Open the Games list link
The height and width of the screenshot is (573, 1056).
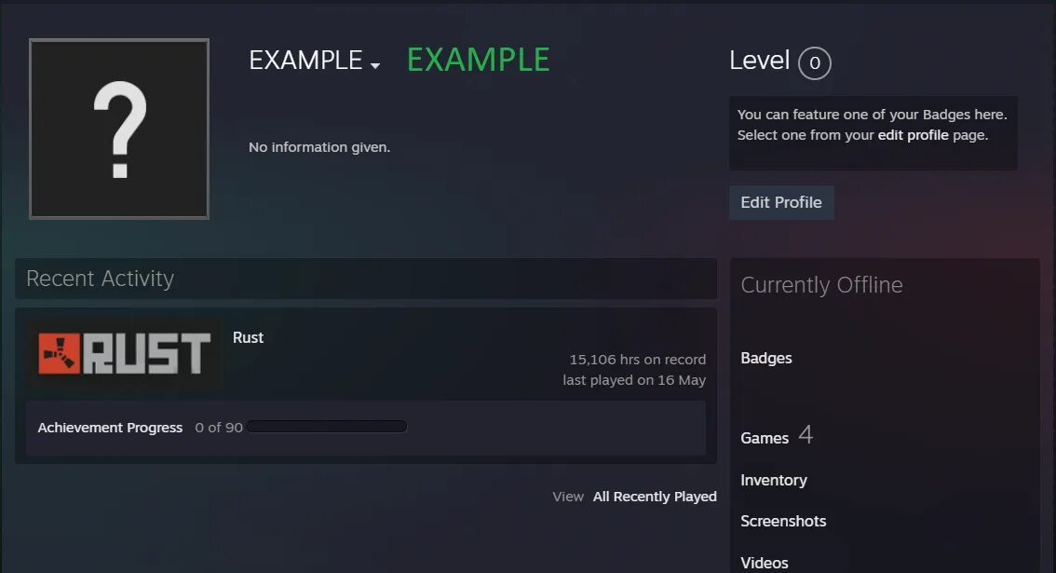(x=765, y=438)
